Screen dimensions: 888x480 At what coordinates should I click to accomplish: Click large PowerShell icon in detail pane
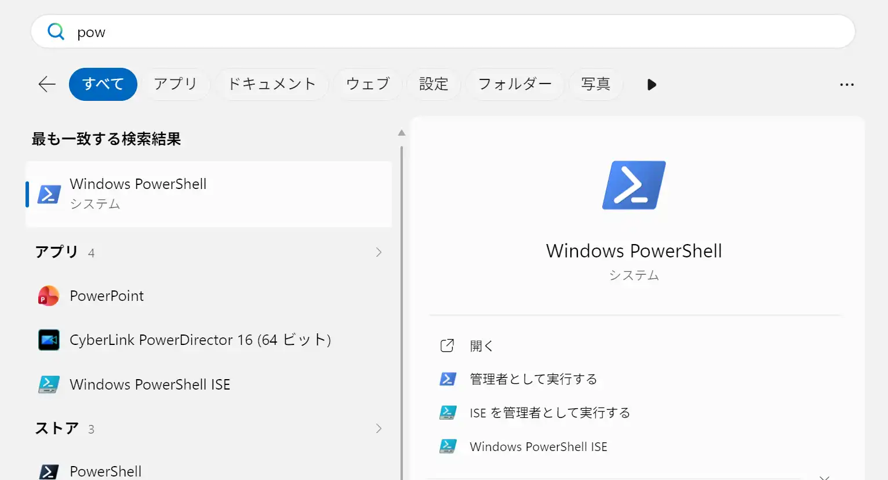[x=634, y=186]
